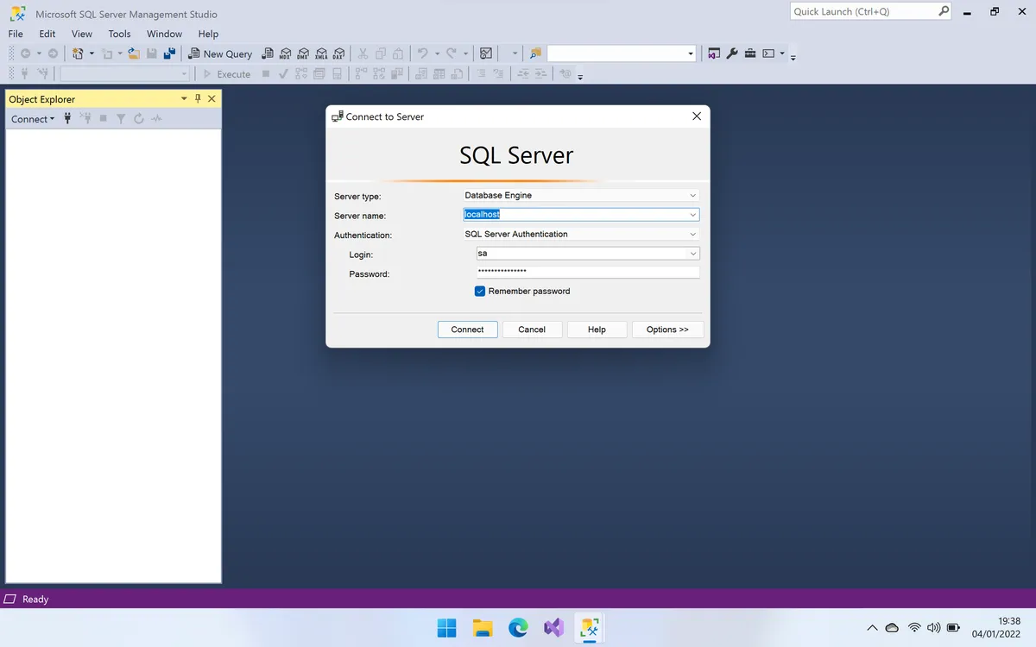Close the Connect to Server dialog
Viewport: 1036px width, 647px height.
pyautogui.click(x=697, y=116)
